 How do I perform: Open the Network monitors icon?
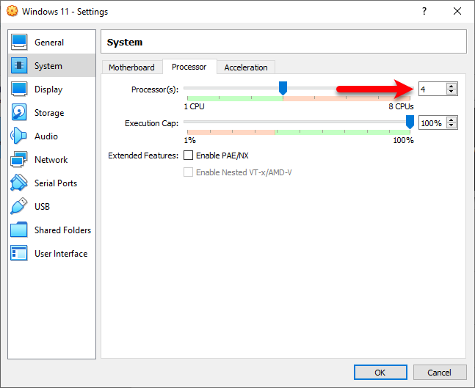19,159
